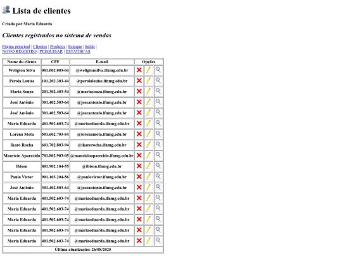The image size is (342, 256).
Task: Edit Lorena Mota using pencil icon
Action: click(148, 134)
